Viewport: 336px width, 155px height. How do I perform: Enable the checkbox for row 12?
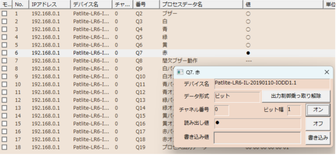click(4, 100)
